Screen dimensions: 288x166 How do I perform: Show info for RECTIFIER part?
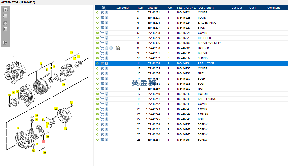[x=107, y=38]
